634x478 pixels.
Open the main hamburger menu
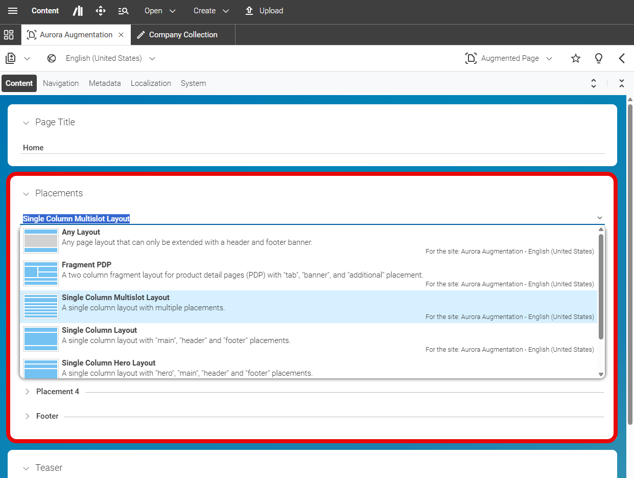pyautogui.click(x=13, y=11)
